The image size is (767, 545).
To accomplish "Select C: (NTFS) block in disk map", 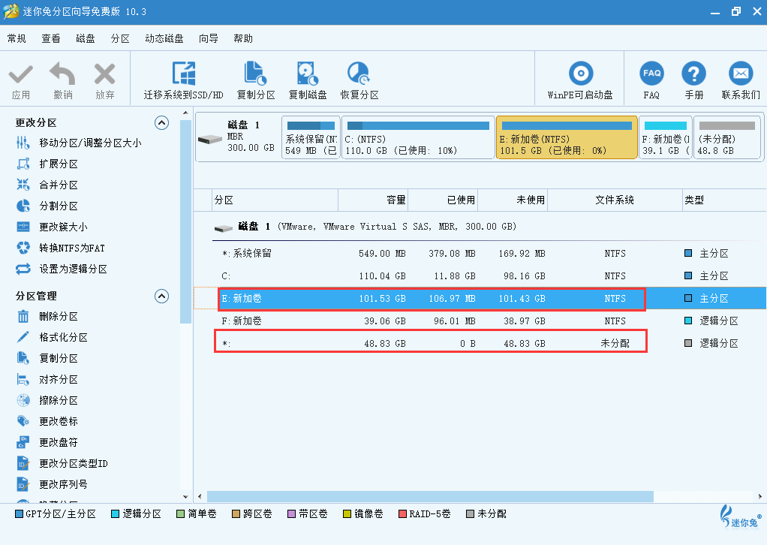I will [x=418, y=137].
